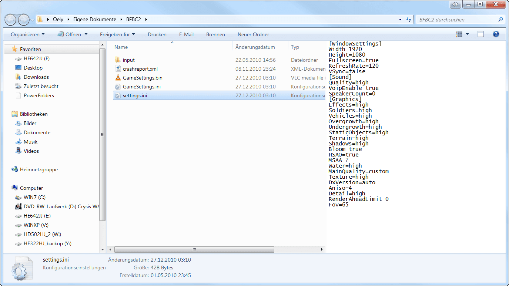The width and height of the screenshot is (509, 286).
Task: Expand the Öffnen dropdown arrow
Action: tap(86, 34)
